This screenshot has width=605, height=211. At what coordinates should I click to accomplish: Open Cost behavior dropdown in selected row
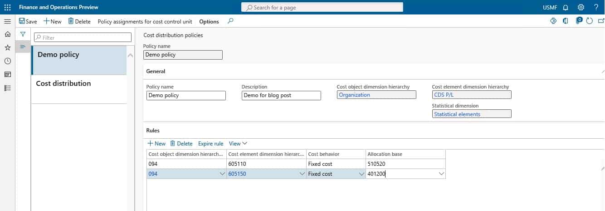tap(361, 173)
